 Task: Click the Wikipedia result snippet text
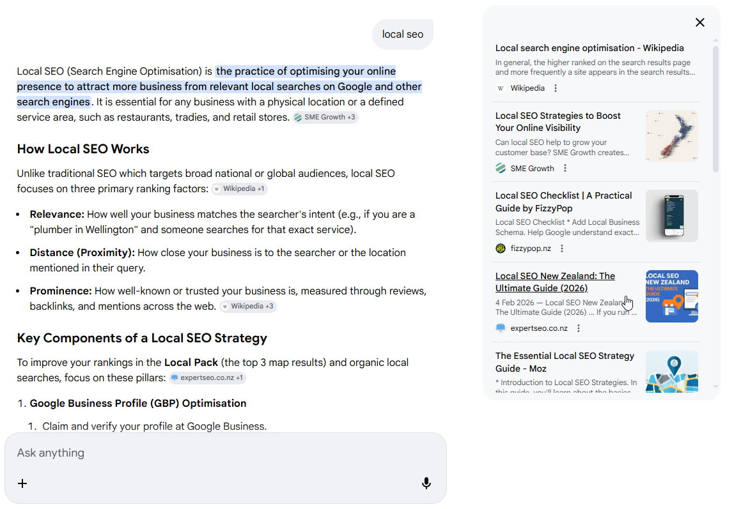coord(595,68)
